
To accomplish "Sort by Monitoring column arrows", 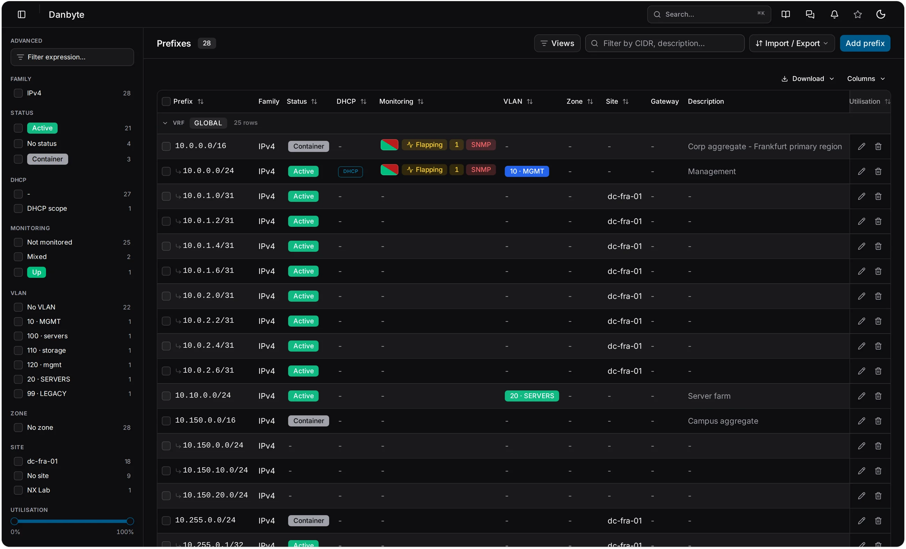I will [420, 101].
